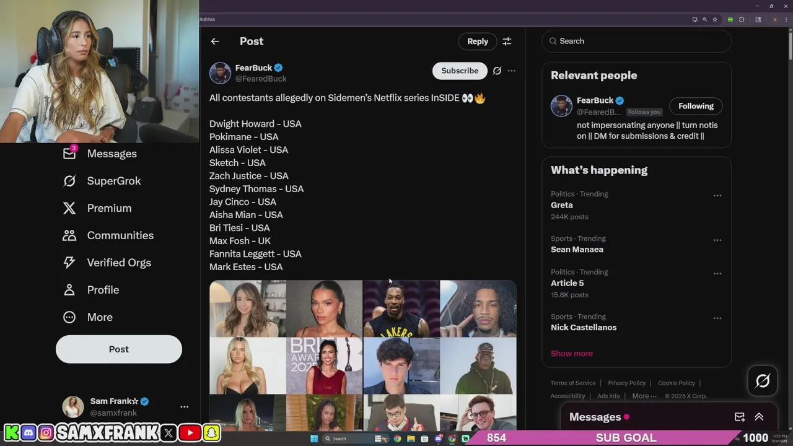The image size is (793, 446).
Task: Open the Accessibility footer link
Action: pos(567,396)
